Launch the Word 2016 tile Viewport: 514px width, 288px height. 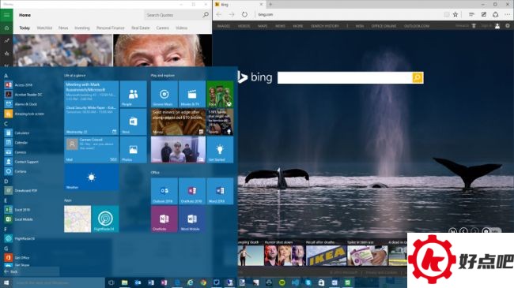(x=220, y=191)
